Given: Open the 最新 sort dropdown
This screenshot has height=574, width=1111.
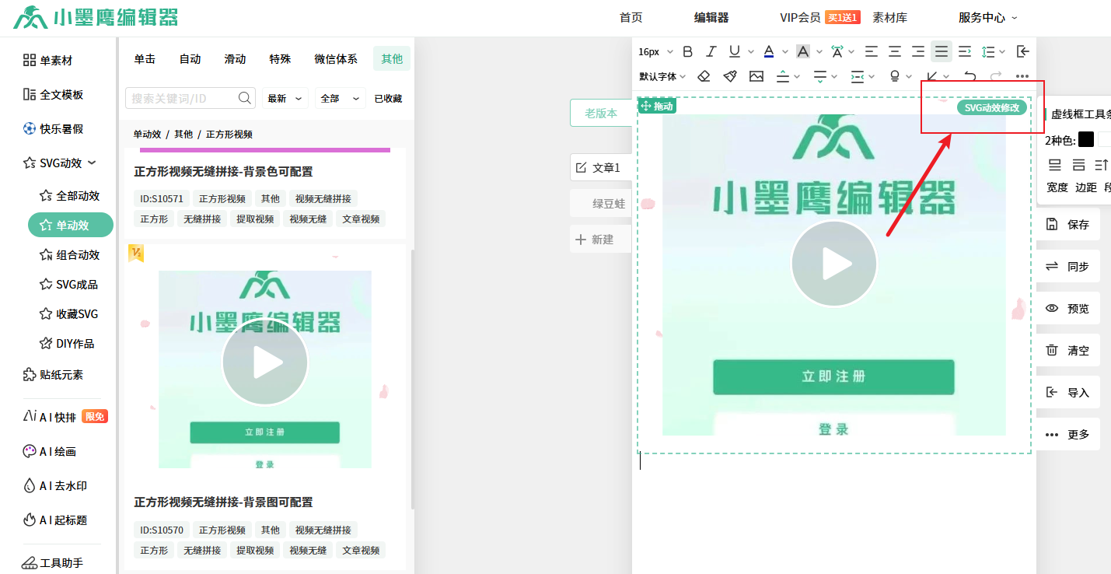Looking at the screenshot, I should [285, 98].
